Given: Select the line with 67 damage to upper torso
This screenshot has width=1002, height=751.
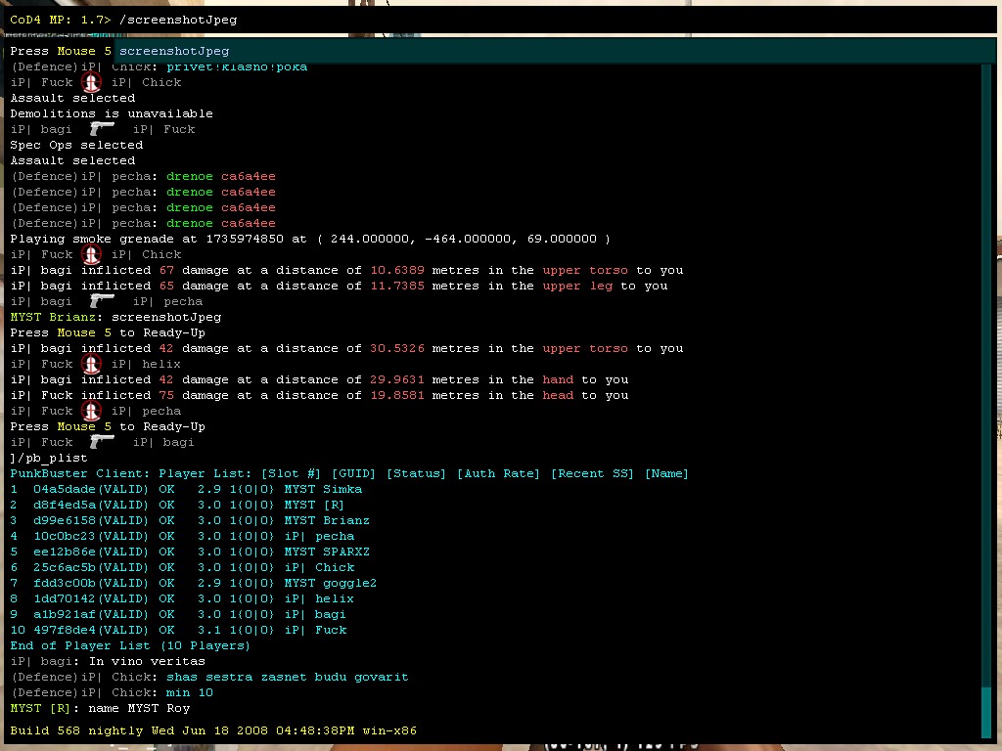Looking at the screenshot, I should point(347,270).
